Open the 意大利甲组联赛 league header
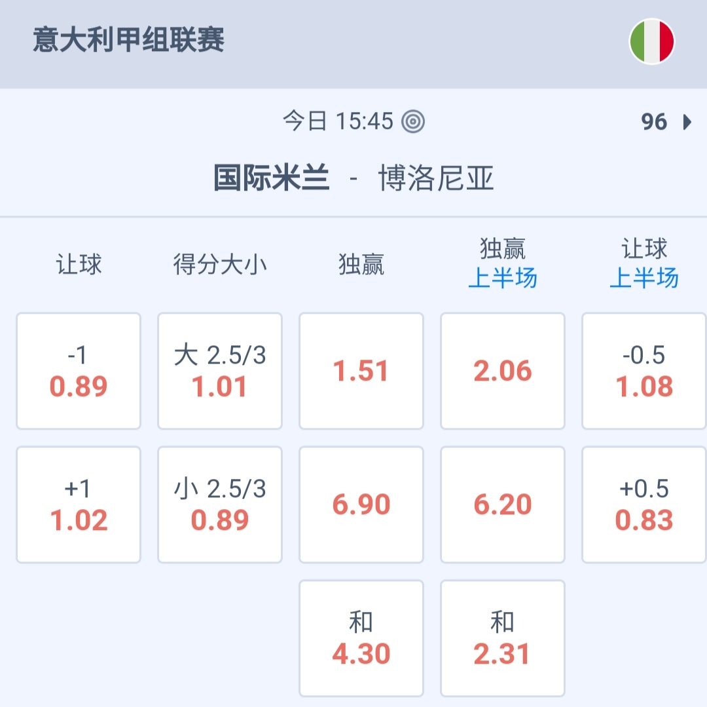 click(x=129, y=41)
